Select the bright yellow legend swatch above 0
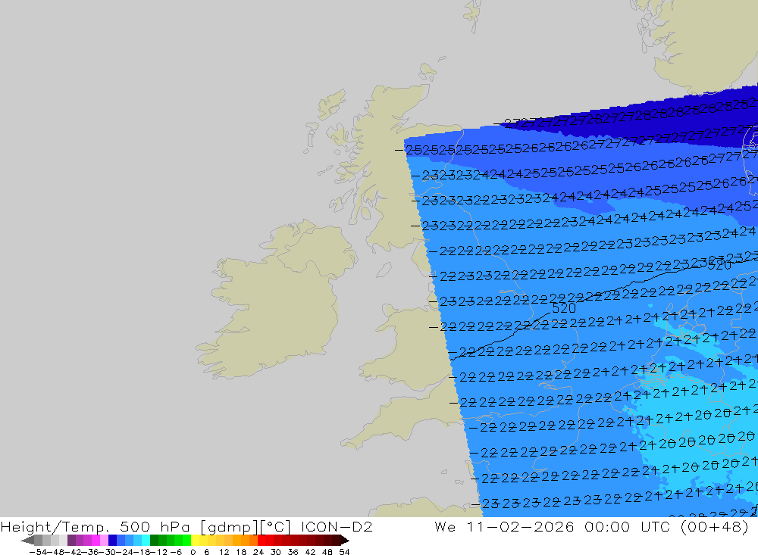Image resolution: width=758 pixels, height=555 pixels. [196, 540]
